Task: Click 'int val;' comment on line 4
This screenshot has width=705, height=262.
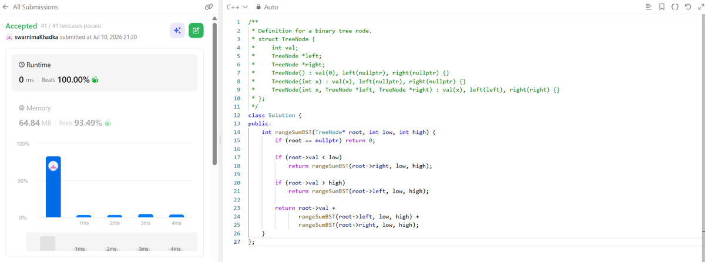Action: click(285, 47)
